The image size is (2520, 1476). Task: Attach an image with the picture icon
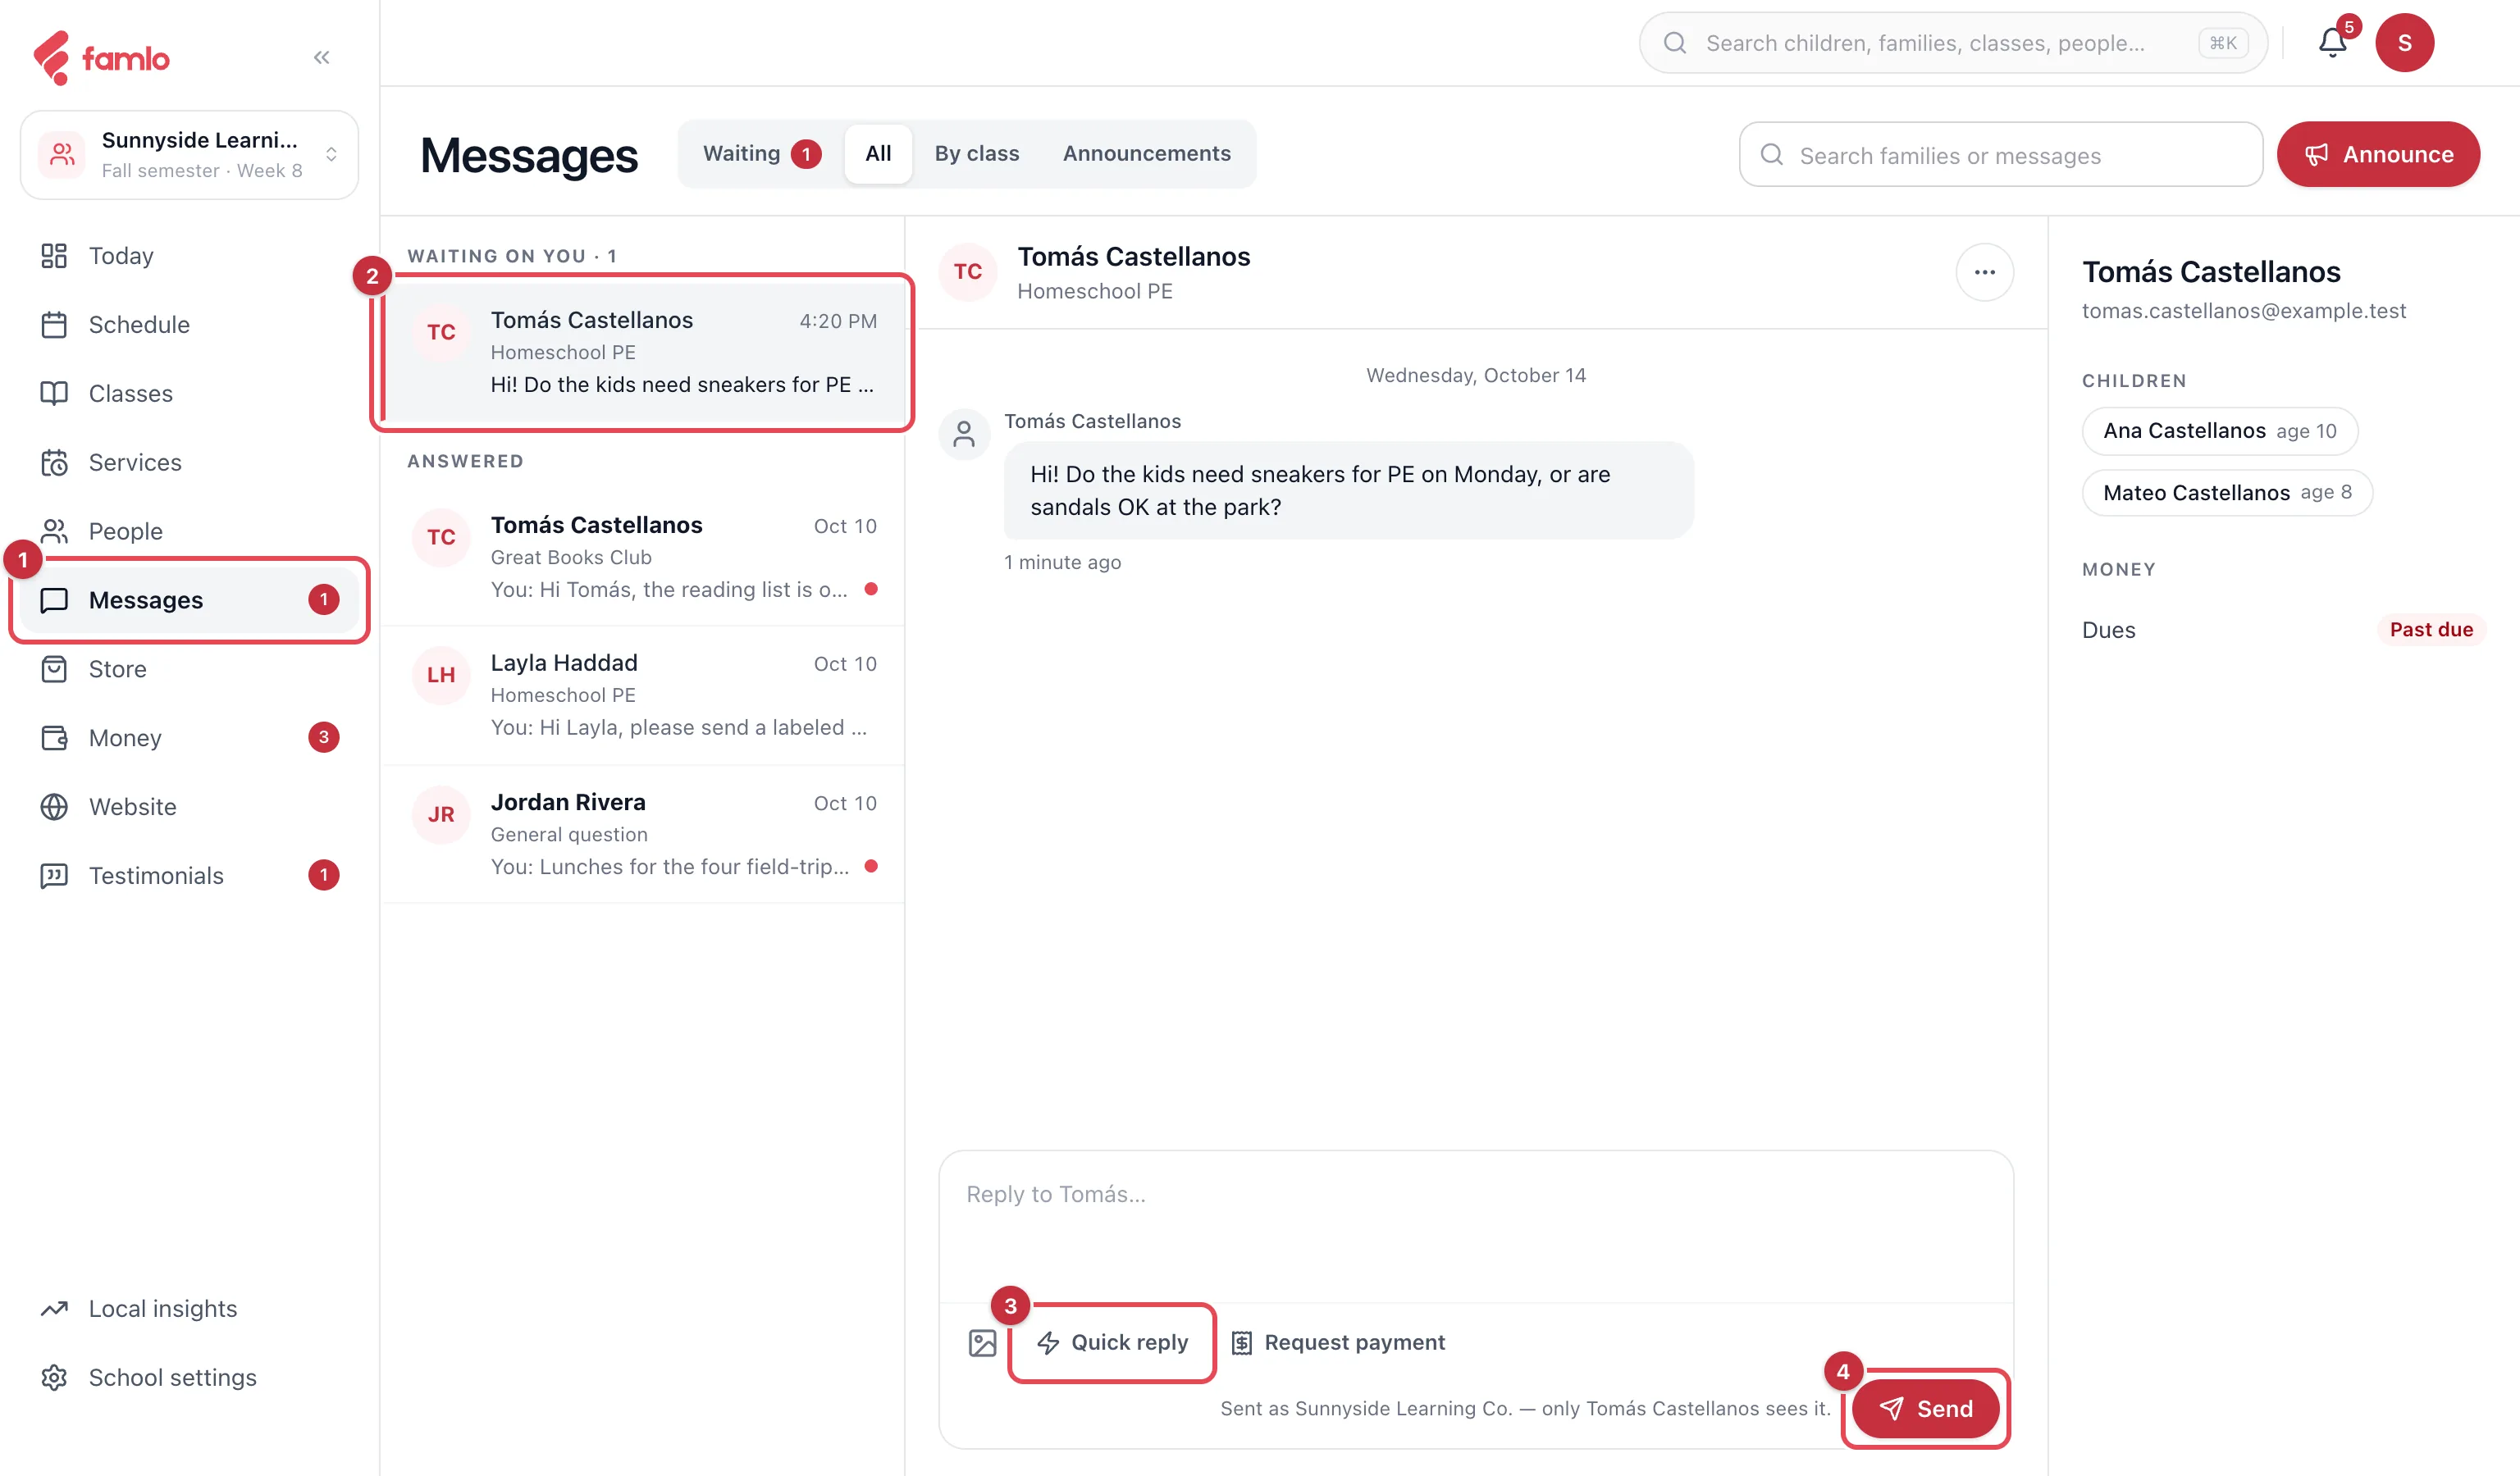point(982,1343)
